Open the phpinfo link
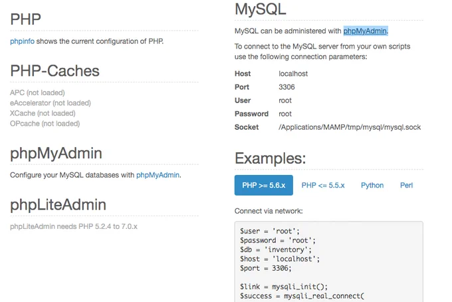 pos(22,41)
